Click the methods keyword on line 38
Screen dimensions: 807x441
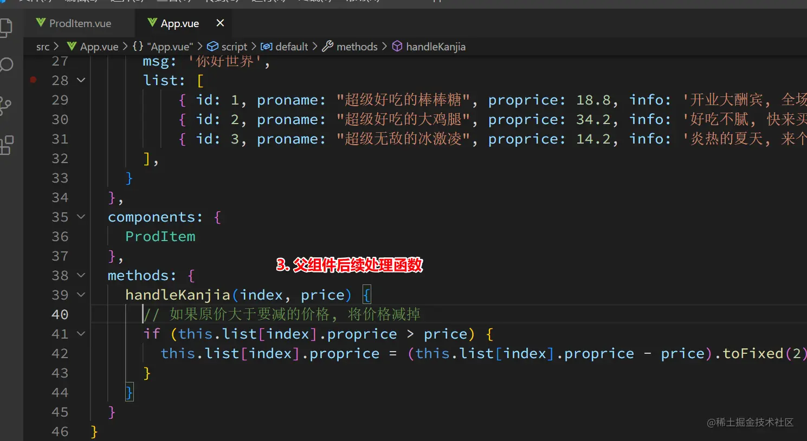point(138,275)
